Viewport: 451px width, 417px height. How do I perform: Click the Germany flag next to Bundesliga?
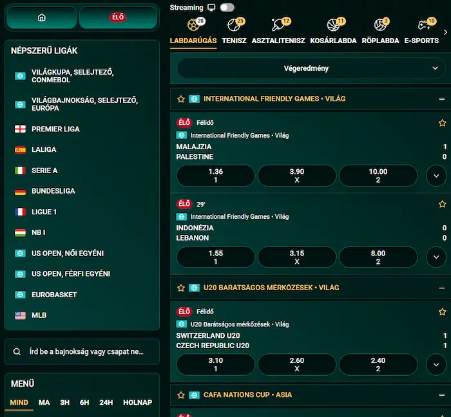coord(20,191)
